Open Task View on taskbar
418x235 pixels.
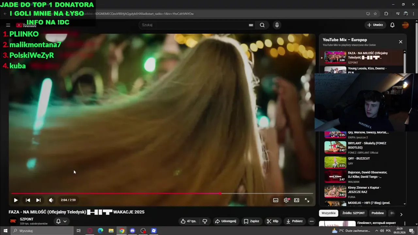click(x=79, y=231)
